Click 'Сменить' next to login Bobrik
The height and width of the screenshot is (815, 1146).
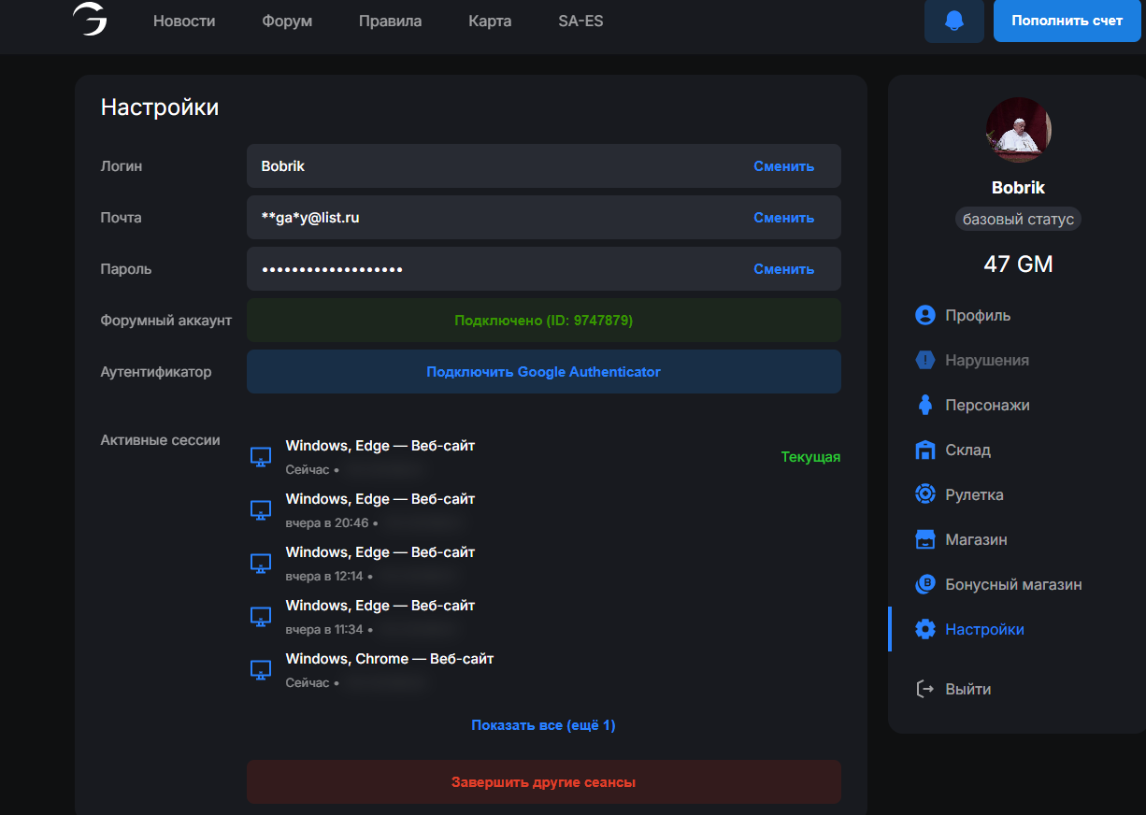coord(783,166)
